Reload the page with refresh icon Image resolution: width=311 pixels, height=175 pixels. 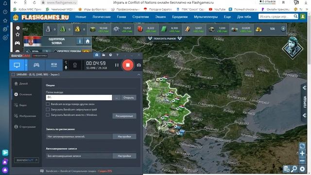[x=35, y=2]
